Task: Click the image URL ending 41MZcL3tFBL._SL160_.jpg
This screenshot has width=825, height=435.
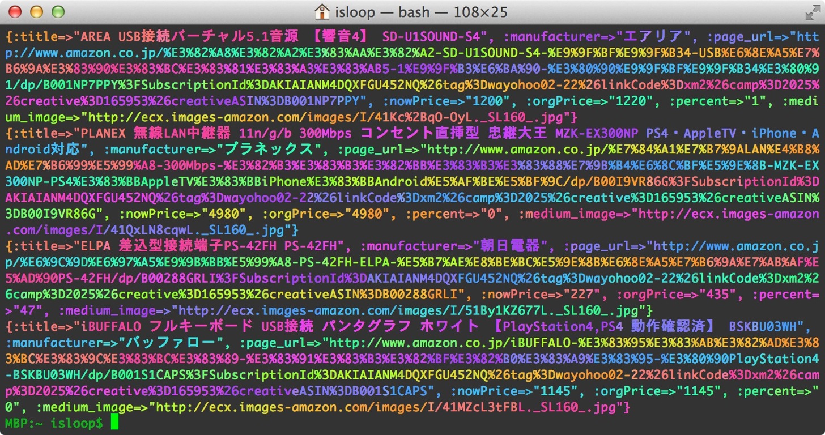Action: [x=386, y=407]
